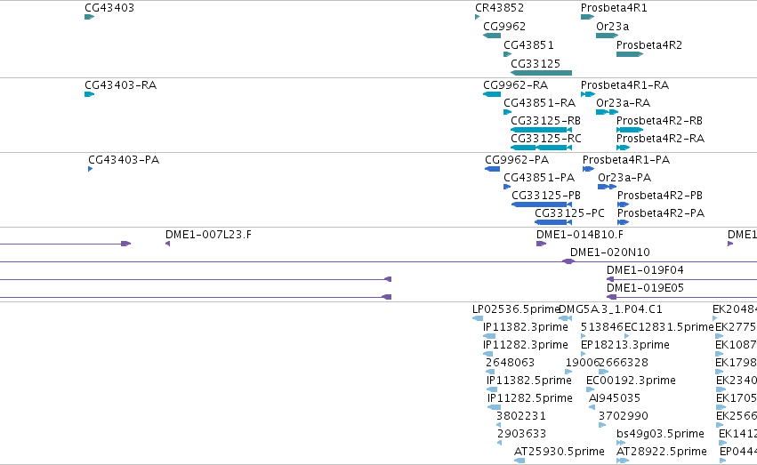
Task: Select transcript label CG43403-RA
Action: (x=120, y=85)
